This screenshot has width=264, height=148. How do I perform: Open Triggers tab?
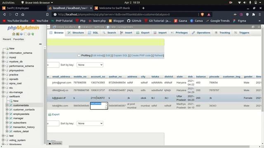point(242,33)
